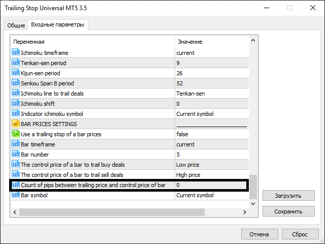Click the Сохранить button

point(288,211)
